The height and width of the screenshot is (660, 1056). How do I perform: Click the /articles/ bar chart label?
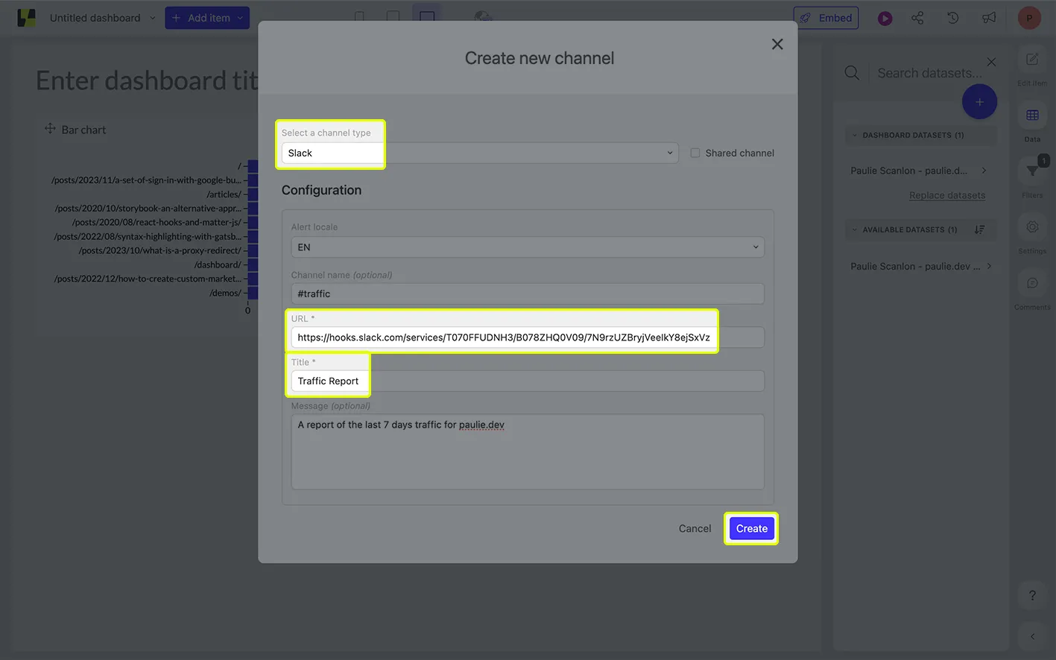pyautogui.click(x=224, y=194)
